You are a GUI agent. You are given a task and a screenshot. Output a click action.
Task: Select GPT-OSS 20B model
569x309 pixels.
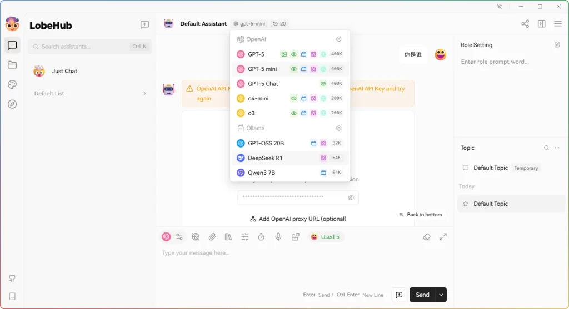pyautogui.click(x=290, y=143)
